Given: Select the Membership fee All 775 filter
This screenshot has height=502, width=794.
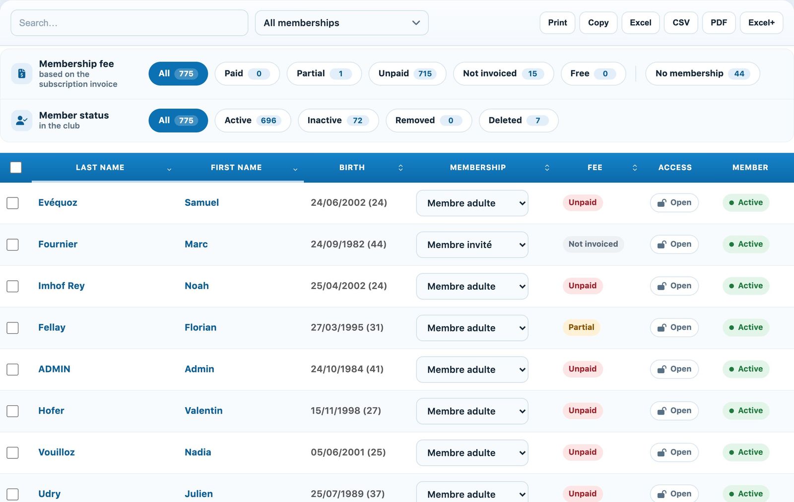Looking at the screenshot, I should (178, 73).
